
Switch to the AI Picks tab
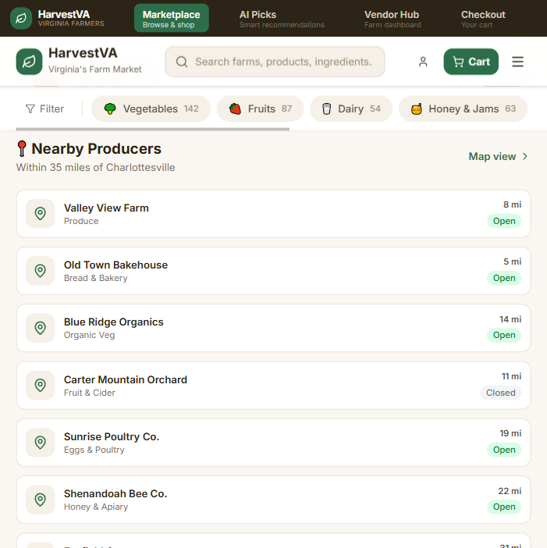[281, 19]
